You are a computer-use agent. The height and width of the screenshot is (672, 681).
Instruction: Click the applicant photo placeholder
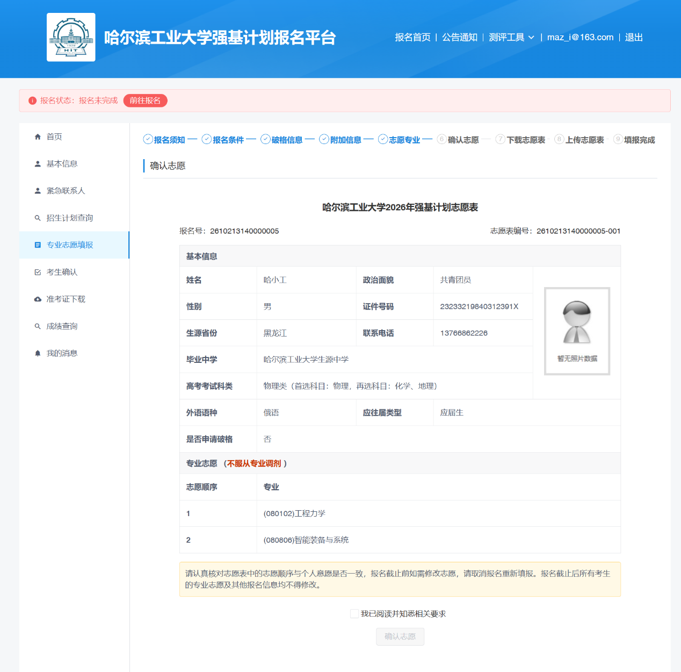[x=577, y=331]
